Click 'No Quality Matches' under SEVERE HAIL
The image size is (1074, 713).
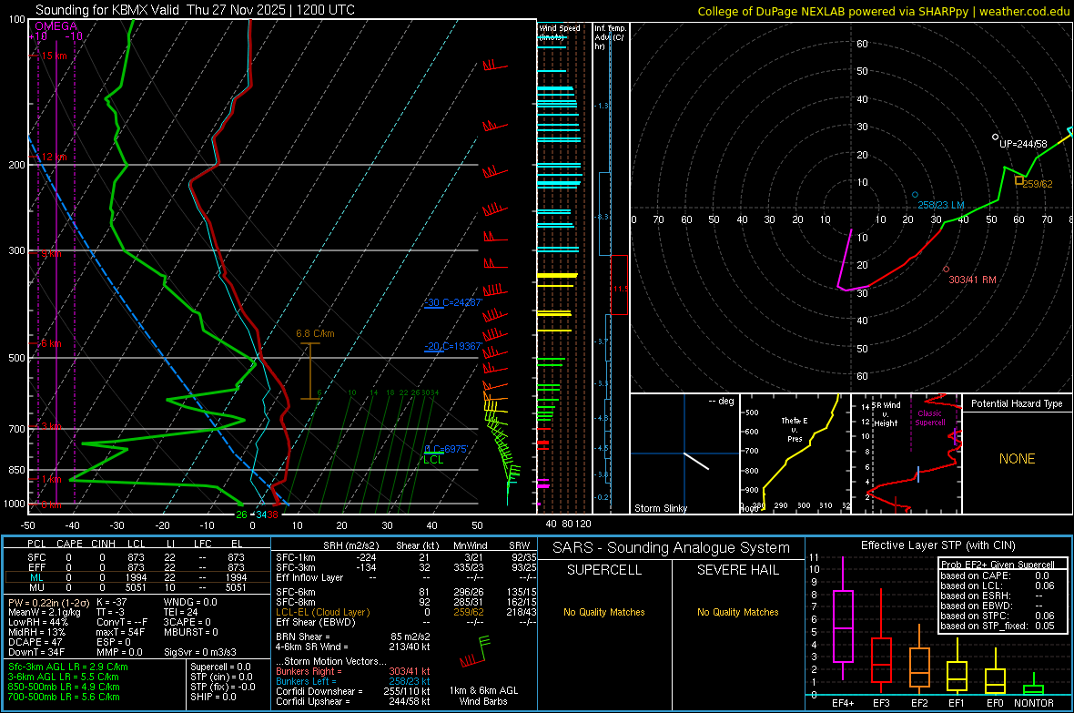point(737,612)
